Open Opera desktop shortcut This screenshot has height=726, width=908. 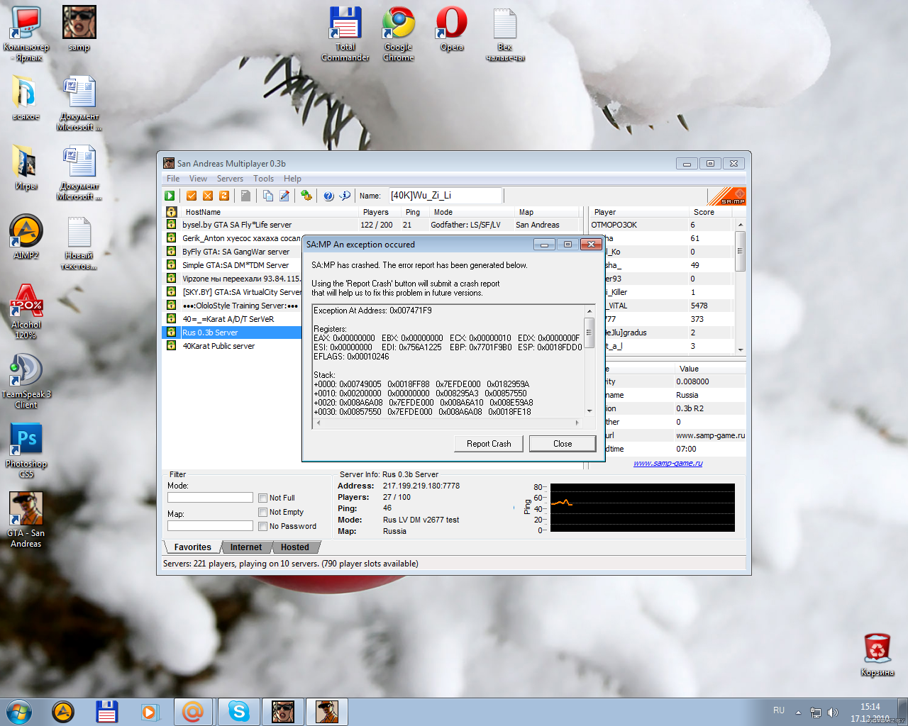coord(452,30)
